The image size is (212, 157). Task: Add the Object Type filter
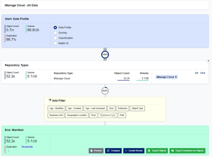pos(137,108)
